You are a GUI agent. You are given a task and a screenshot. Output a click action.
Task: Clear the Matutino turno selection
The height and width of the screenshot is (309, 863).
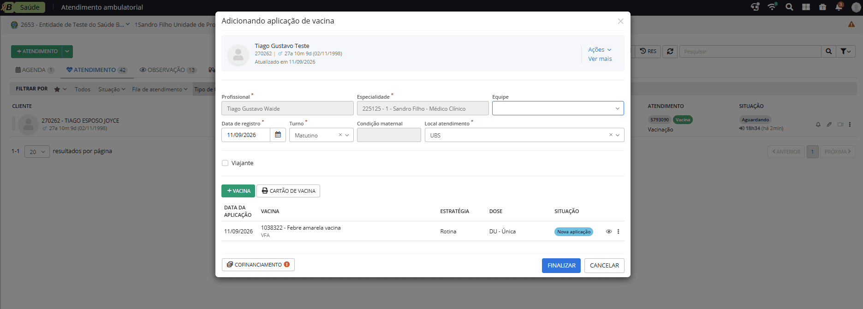point(340,135)
